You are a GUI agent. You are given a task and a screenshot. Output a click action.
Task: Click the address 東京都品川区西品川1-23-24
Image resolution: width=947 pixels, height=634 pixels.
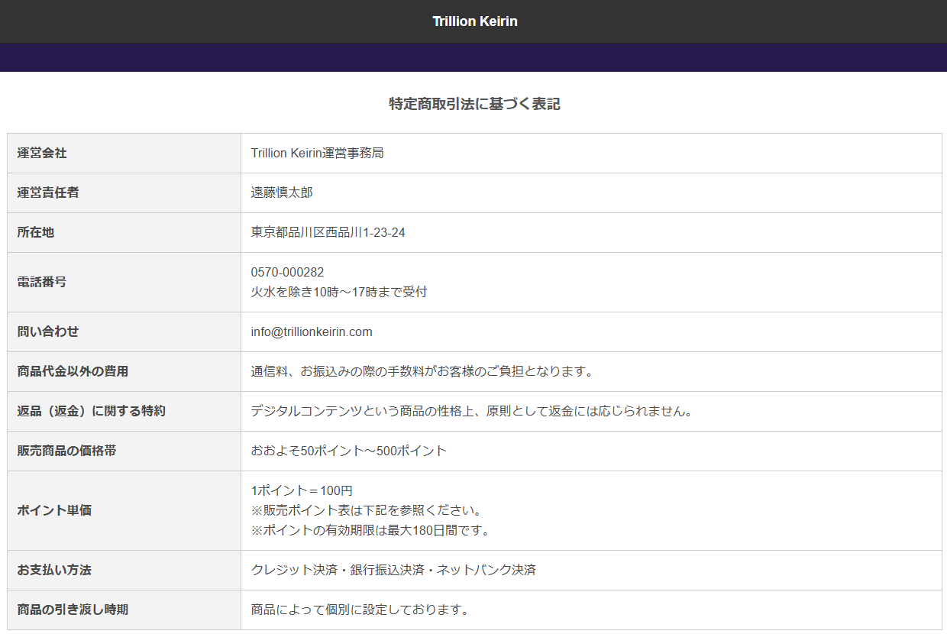point(328,232)
